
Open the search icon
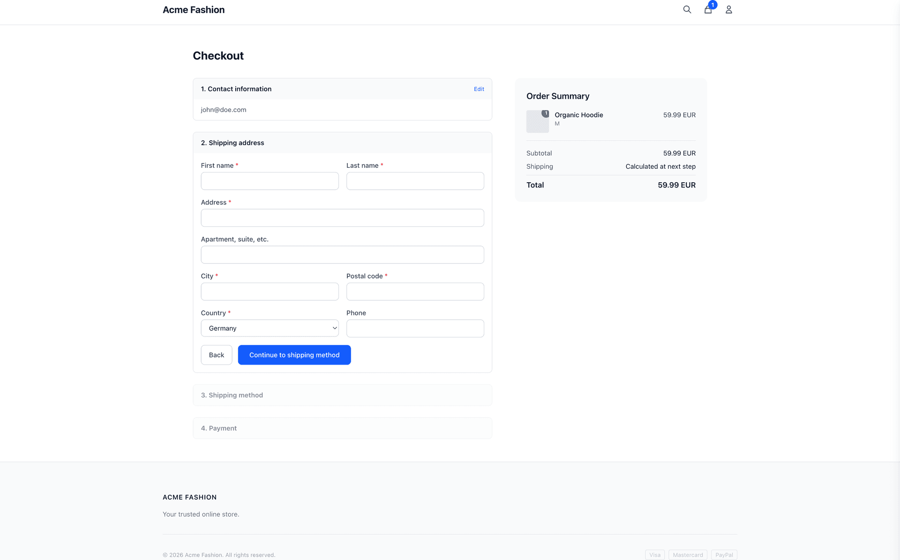[x=687, y=9]
